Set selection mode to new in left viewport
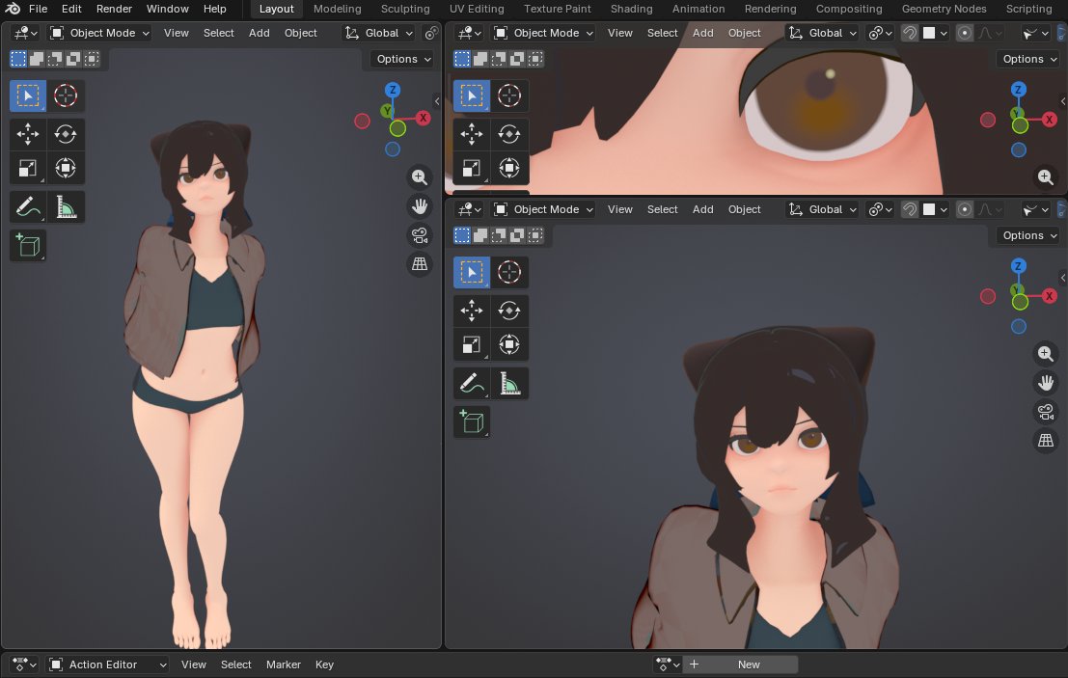The height and width of the screenshot is (678, 1068). pyautogui.click(x=18, y=59)
